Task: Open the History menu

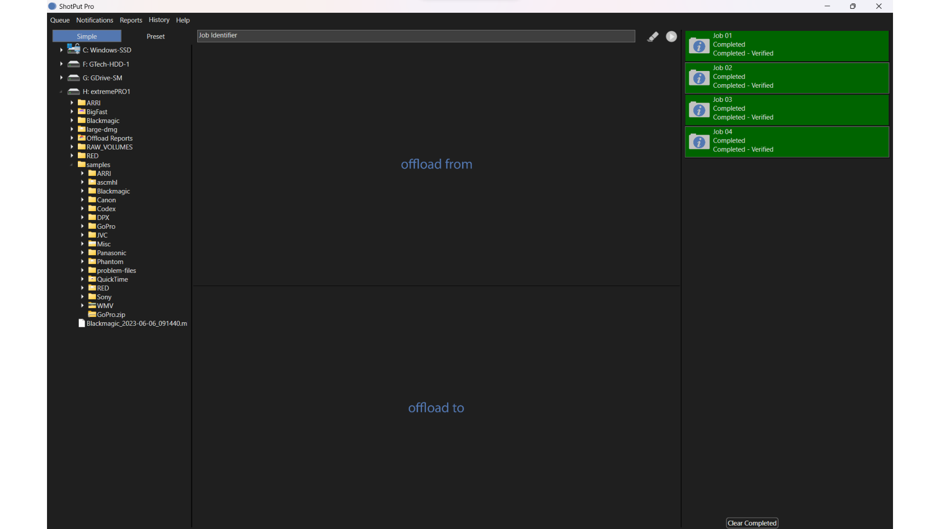Action: (159, 20)
